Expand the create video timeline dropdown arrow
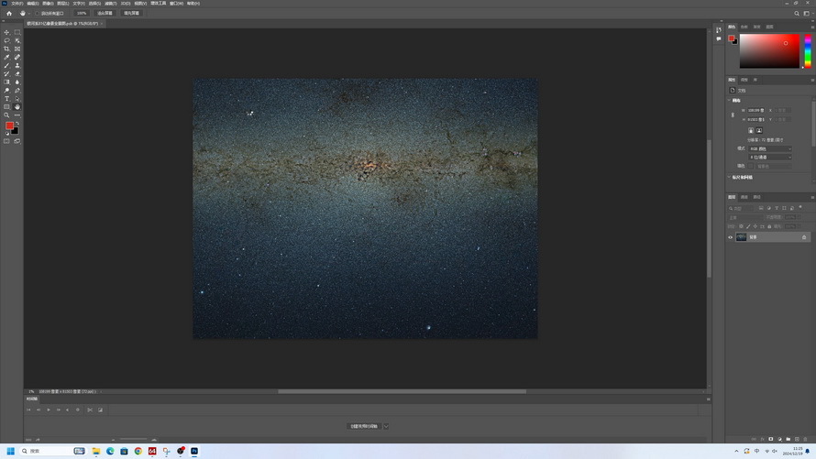 click(x=386, y=426)
